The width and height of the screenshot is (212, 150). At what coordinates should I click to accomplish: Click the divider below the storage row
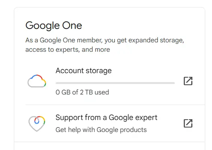[x=115, y=105]
